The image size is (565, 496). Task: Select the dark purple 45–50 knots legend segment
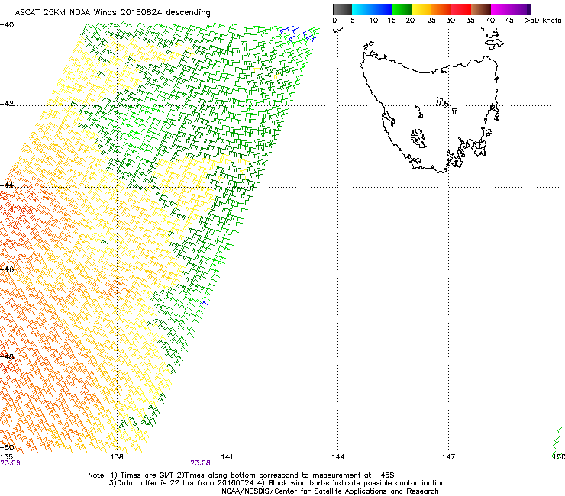click(521, 9)
